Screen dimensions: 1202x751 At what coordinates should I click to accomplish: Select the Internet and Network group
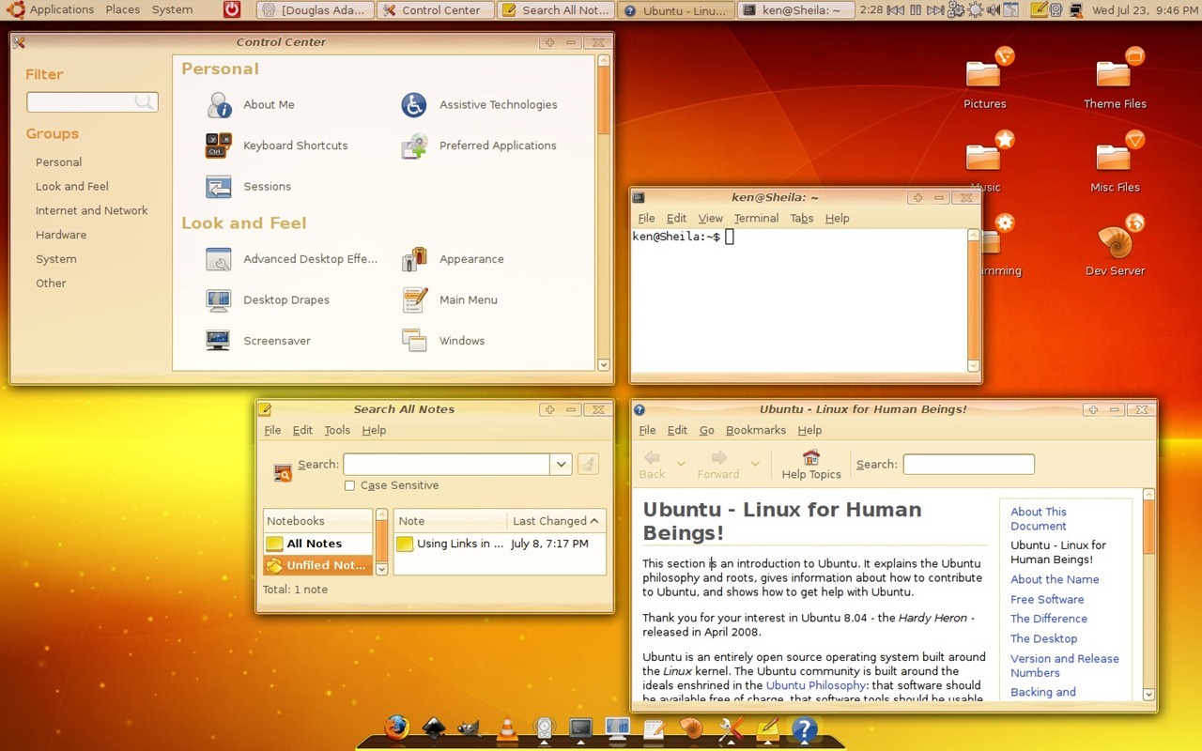pos(92,211)
